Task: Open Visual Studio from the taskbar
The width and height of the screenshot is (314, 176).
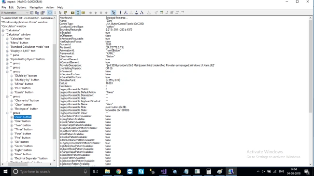Action: (163, 172)
